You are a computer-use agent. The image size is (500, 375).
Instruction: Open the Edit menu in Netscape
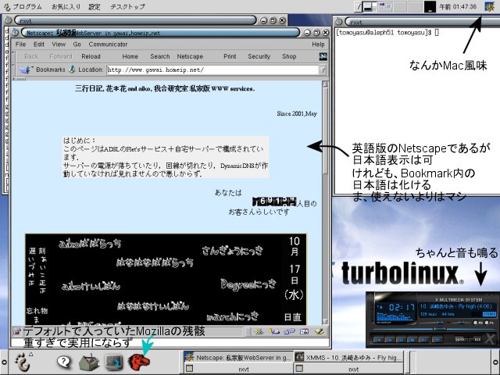click(39, 45)
